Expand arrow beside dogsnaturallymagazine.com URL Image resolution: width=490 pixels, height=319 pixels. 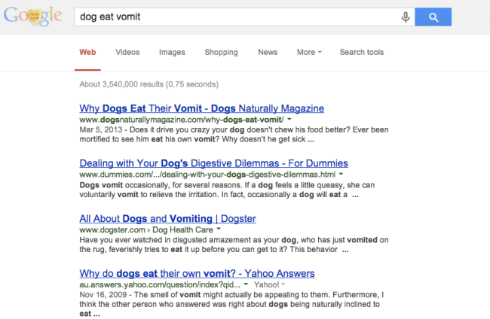coord(289,120)
